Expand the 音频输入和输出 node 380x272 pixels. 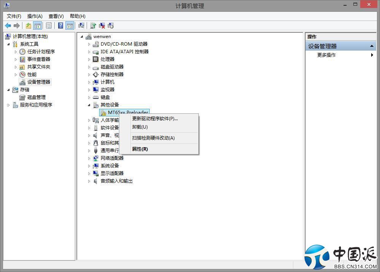(89, 181)
